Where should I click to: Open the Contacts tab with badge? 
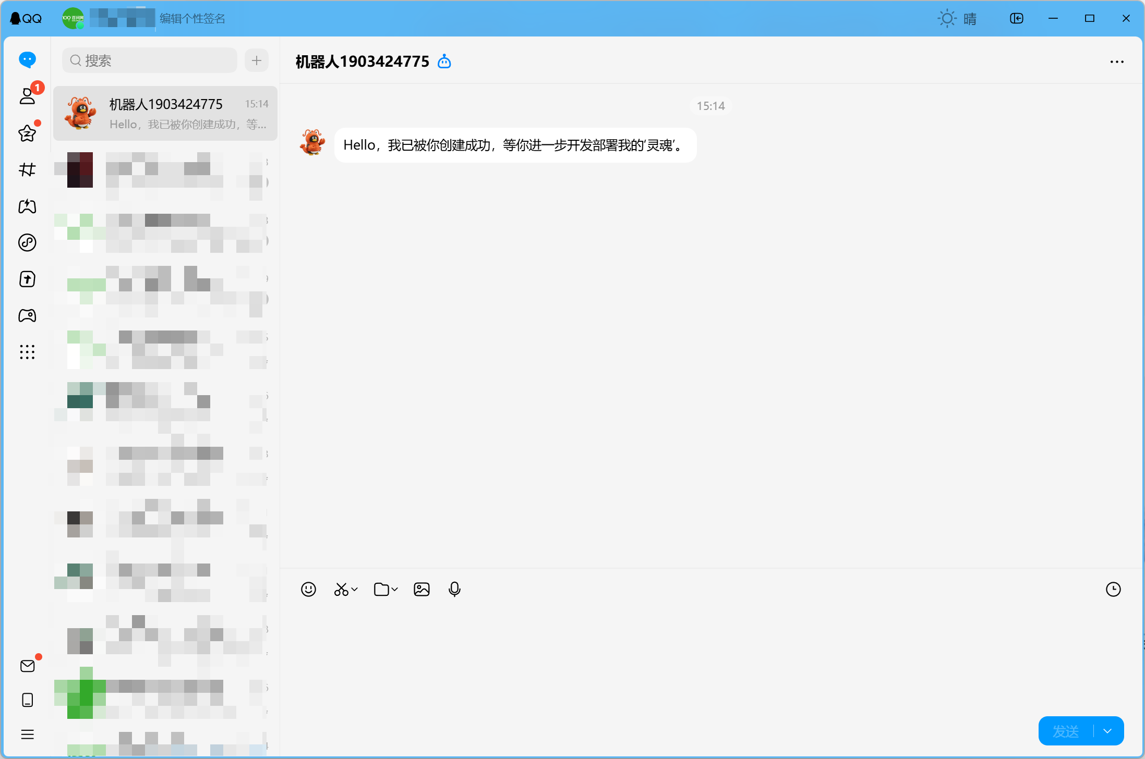[x=27, y=96]
